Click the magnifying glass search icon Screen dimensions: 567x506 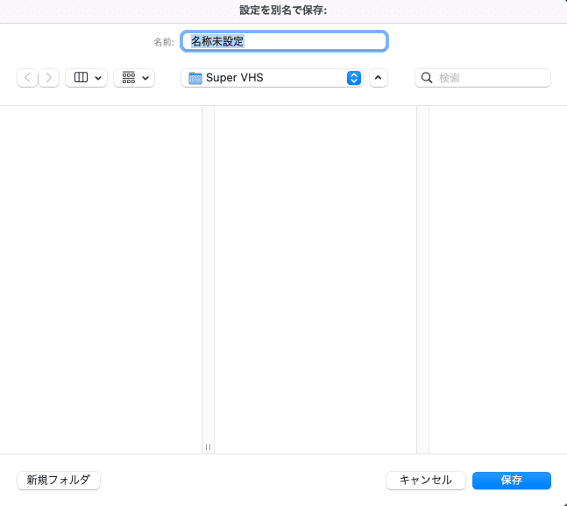[x=427, y=78]
